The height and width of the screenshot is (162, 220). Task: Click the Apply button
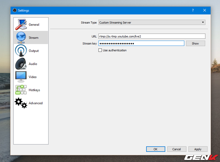tap(198, 149)
